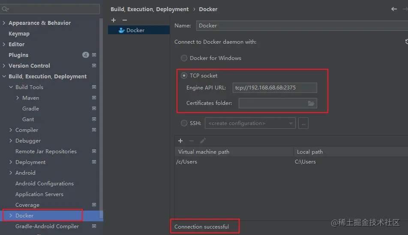This screenshot has width=408, height=235.
Task: Expand the Maven node
Action: tap(18, 98)
